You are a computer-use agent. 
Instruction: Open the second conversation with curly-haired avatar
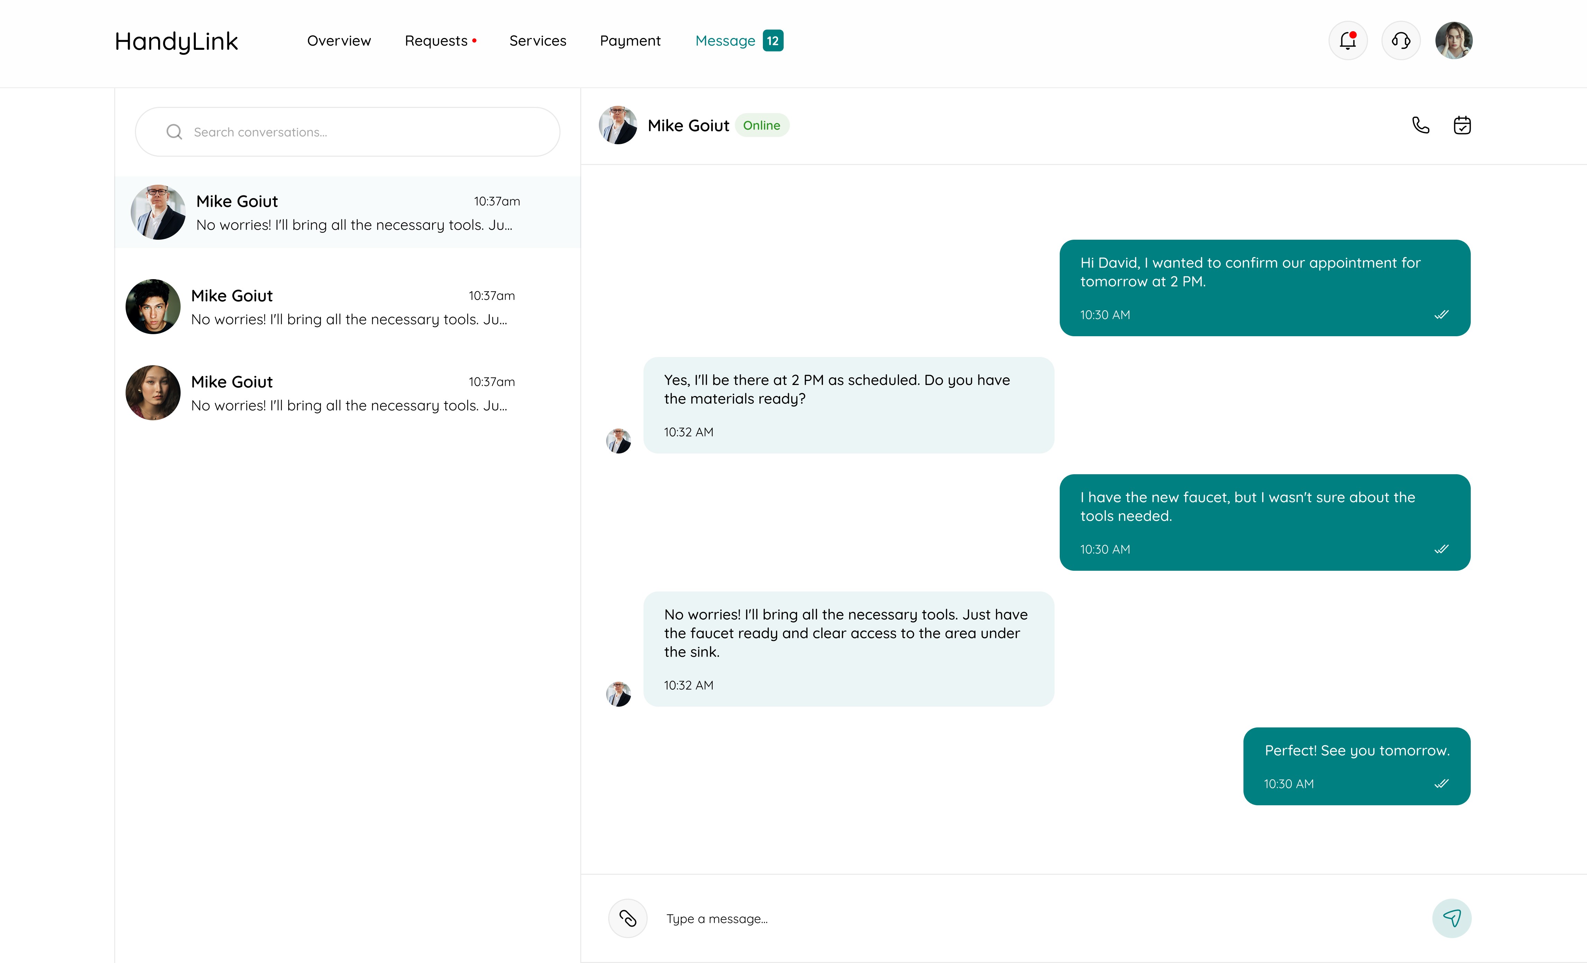click(x=348, y=306)
